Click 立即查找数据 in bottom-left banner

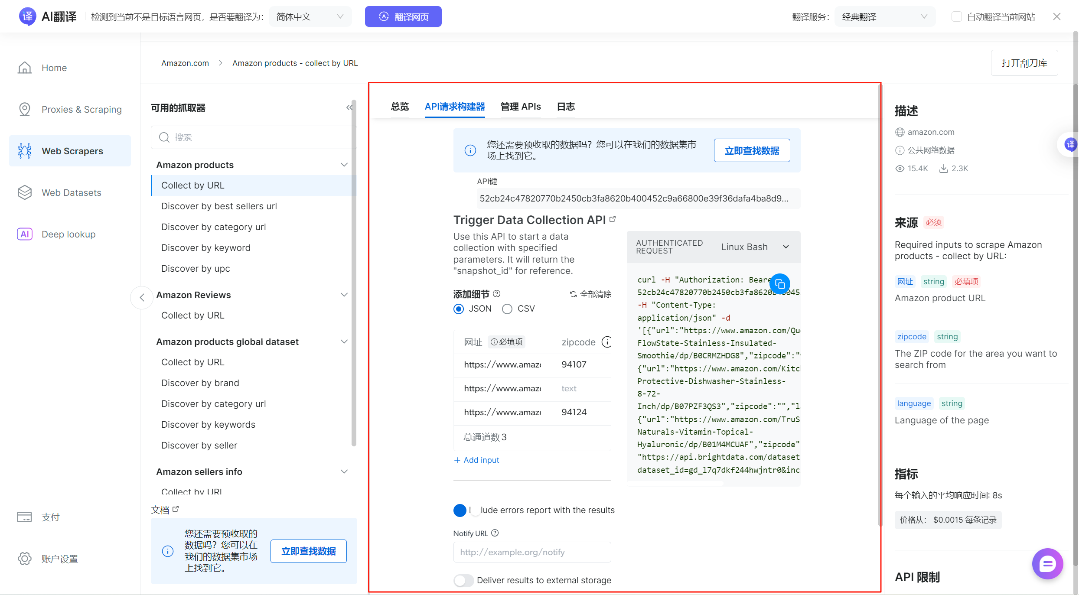(x=308, y=551)
